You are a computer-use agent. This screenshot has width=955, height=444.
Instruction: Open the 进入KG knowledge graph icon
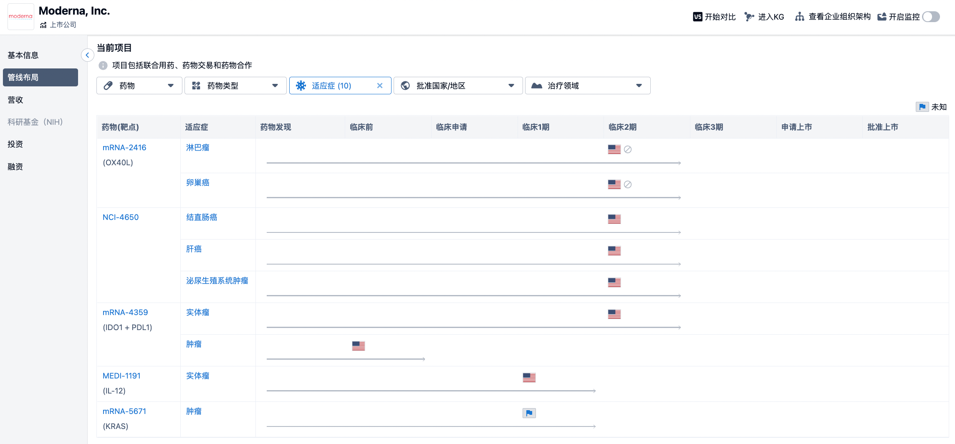pos(749,17)
